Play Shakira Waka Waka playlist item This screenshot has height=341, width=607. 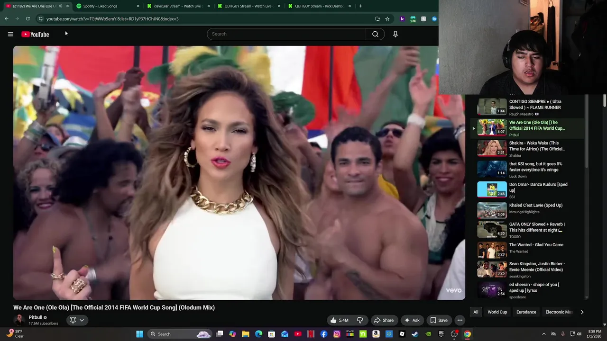pos(527,149)
